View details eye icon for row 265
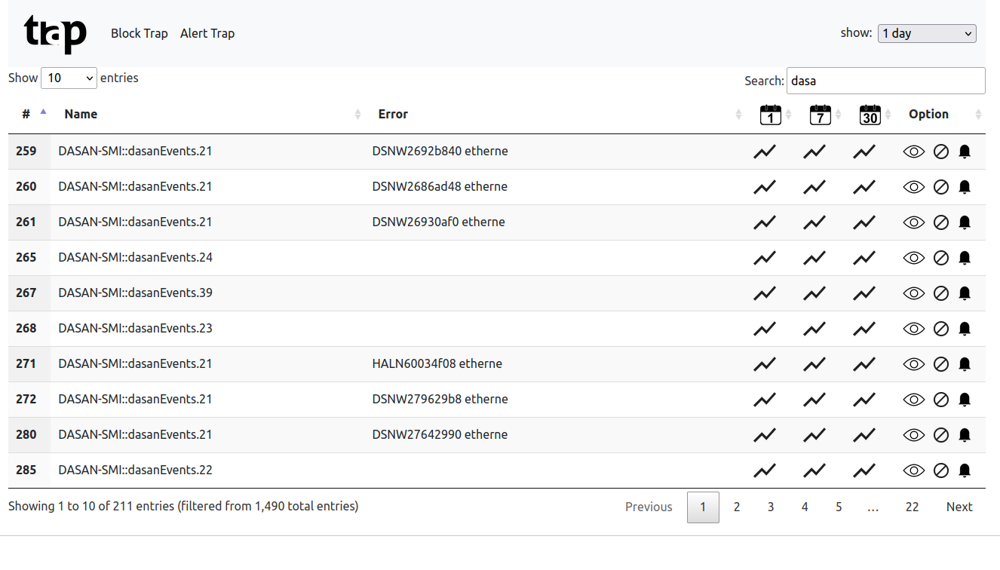 [913, 258]
